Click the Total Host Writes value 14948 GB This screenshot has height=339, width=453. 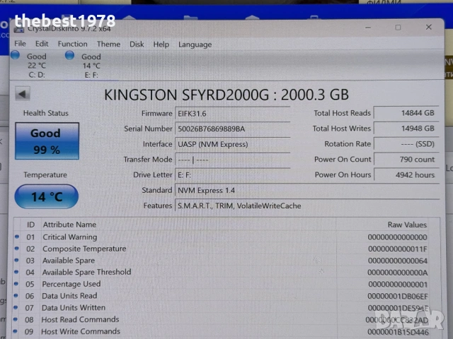pyautogui.click(x=406, y=129)
